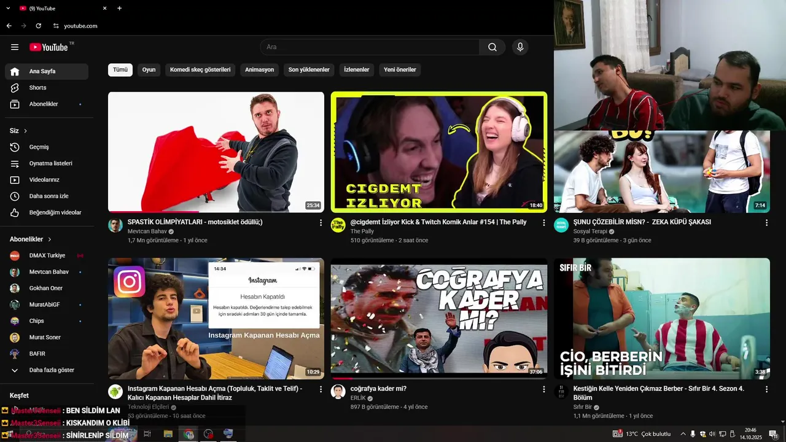Open Videolarınız in sidebar
This screenshot has height=442, width=786.
point(47,180)
